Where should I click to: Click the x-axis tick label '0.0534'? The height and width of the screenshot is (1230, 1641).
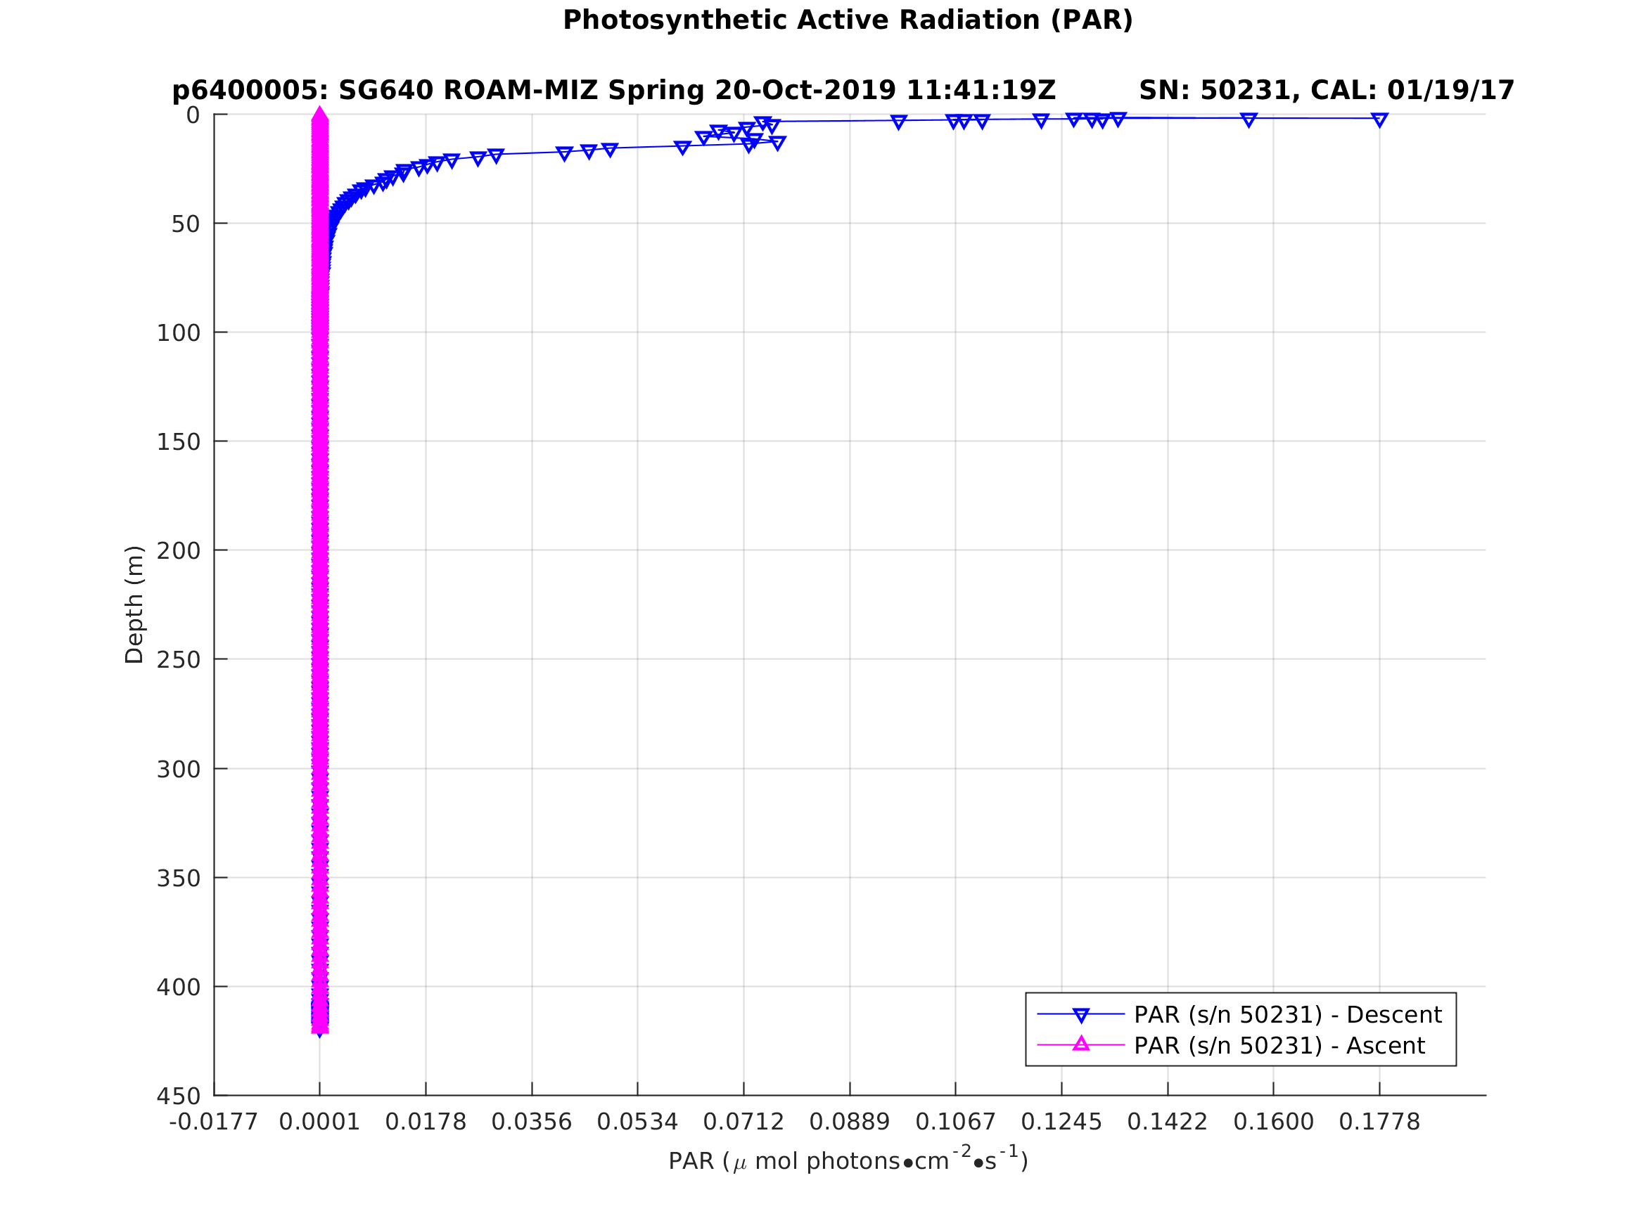click(x=637, y=1122)
